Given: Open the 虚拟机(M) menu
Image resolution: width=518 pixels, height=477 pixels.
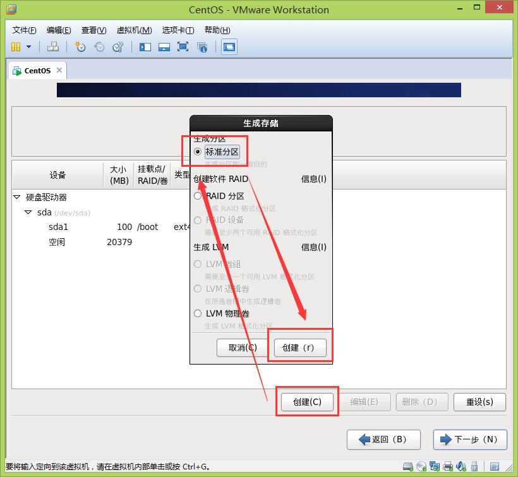Looking at the screenshot, I should [x=134, y=30].
